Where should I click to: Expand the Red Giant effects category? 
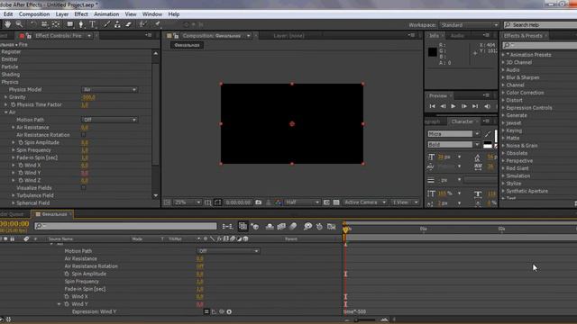503,168
